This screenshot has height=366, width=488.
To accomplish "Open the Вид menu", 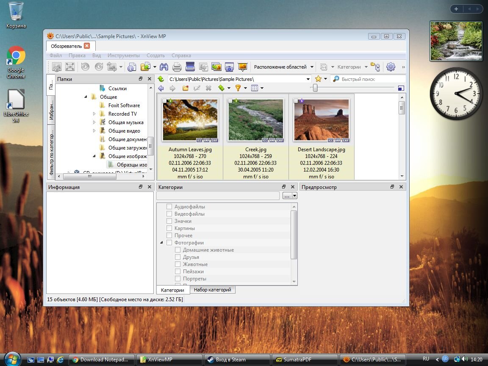I will coord(97,55).
